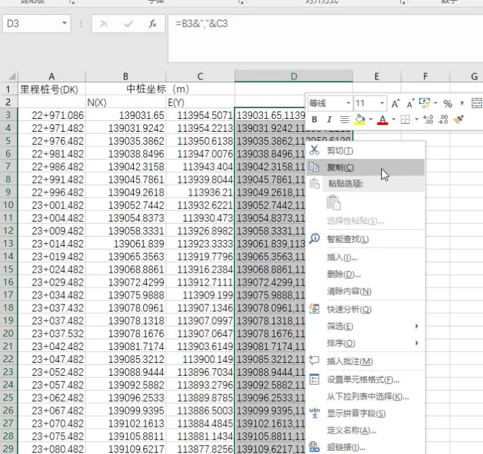Image resolution: width=483 pixels, height=454 pixels.
Task: Click the smart lookup magnifier icon
Action: coord(315,239)
